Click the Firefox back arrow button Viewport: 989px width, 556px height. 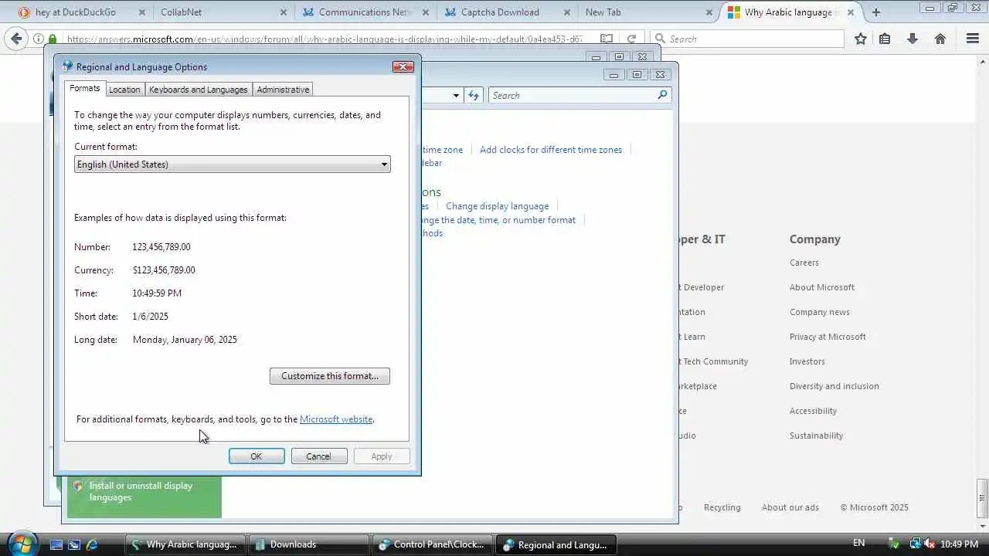(17, 39)
